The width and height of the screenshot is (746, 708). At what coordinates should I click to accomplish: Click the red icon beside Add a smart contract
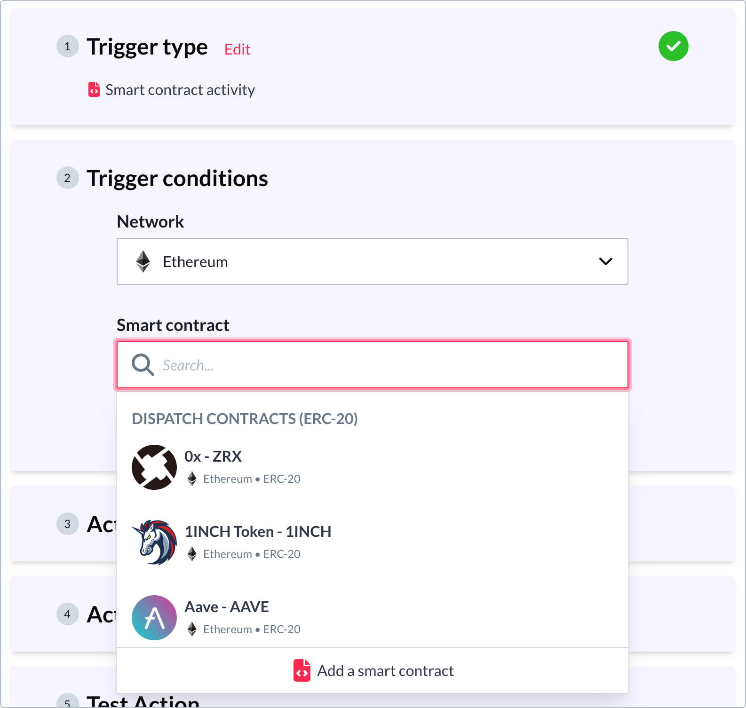point(302,670)
